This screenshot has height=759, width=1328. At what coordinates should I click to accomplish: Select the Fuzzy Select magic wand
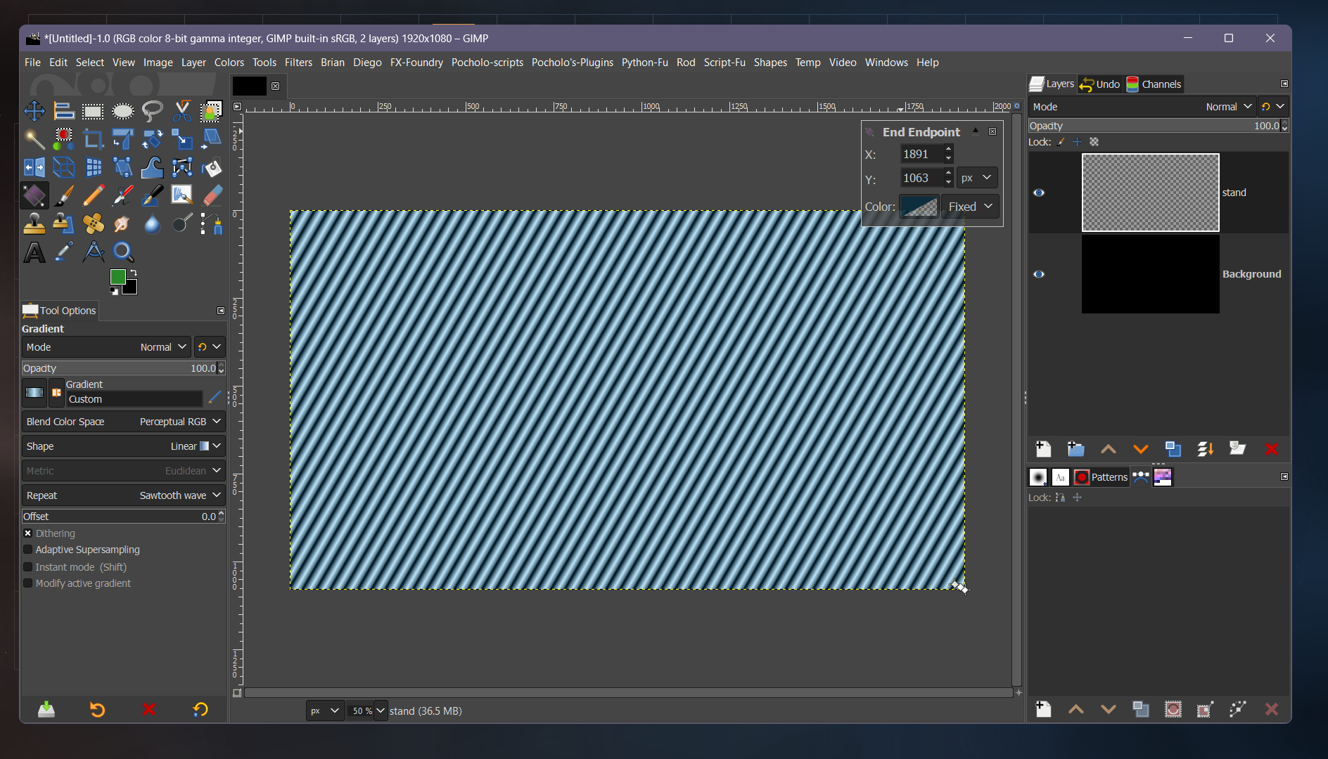pos(34,139)
